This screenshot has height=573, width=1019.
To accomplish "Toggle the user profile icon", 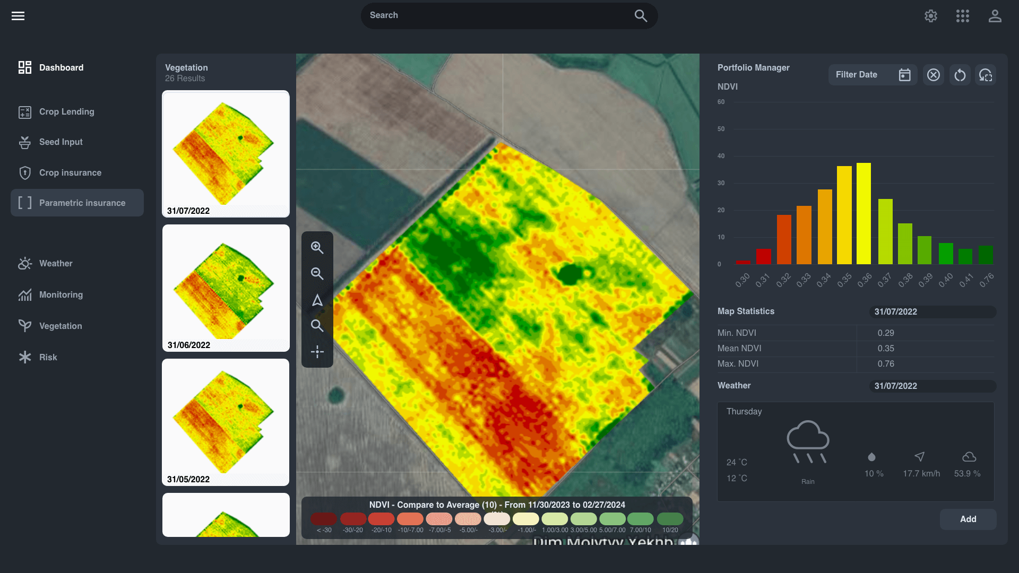I will (x=995, y=16).
